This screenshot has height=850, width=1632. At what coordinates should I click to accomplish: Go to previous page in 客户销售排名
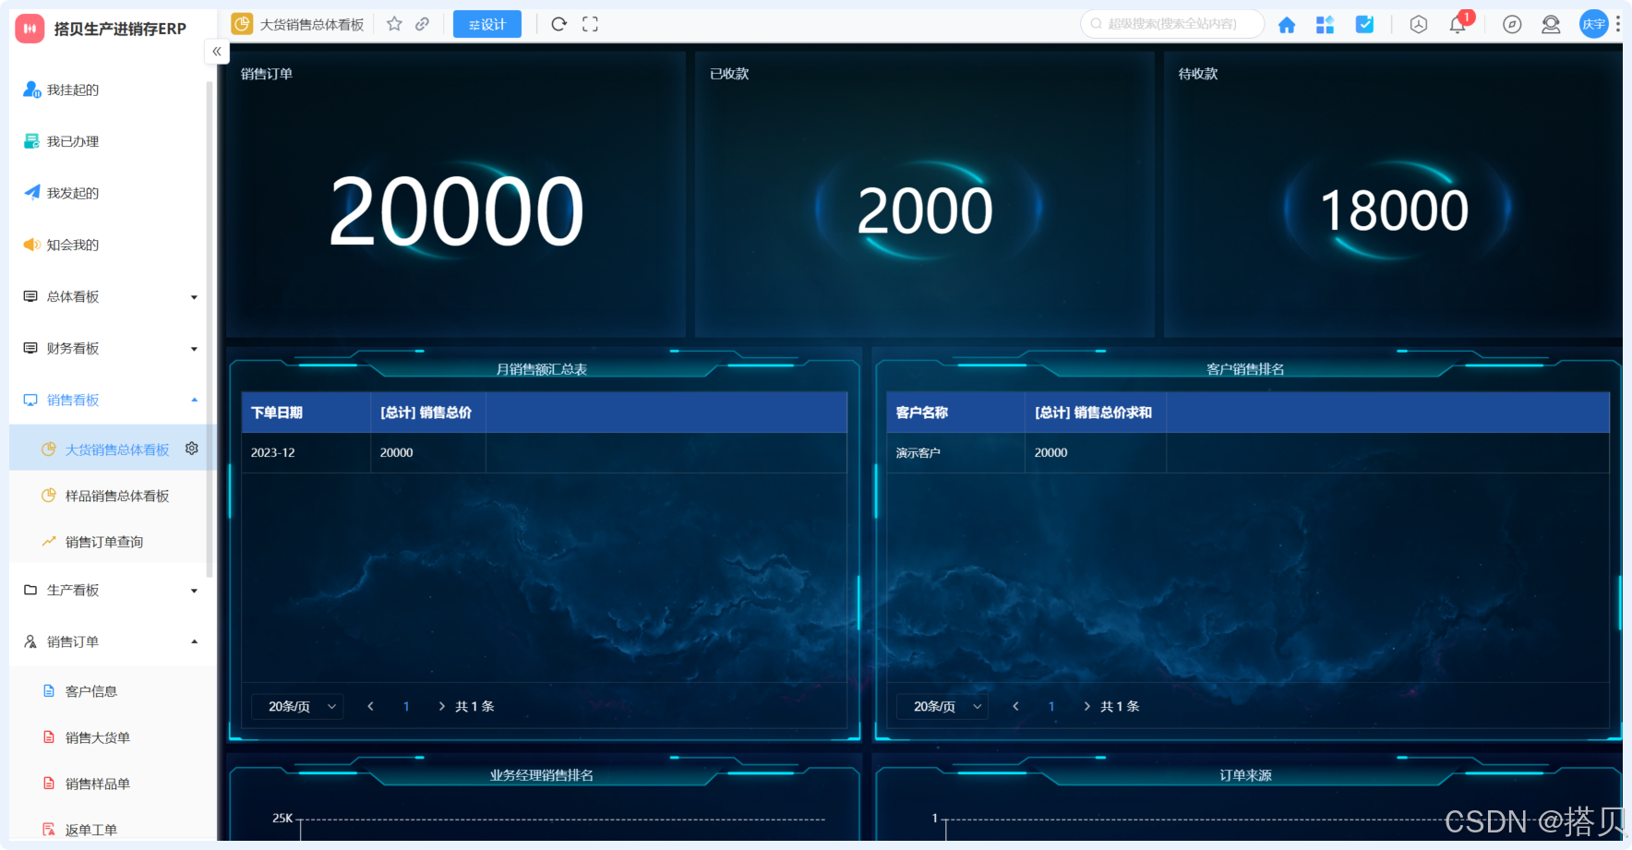1015,706
